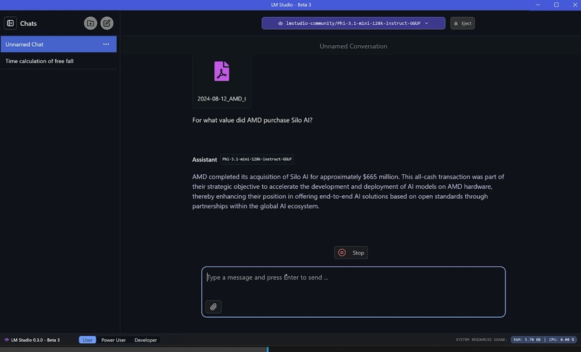Focus the message input field
The height and width of the screenshot is (352, 581).
pos(354,292)
